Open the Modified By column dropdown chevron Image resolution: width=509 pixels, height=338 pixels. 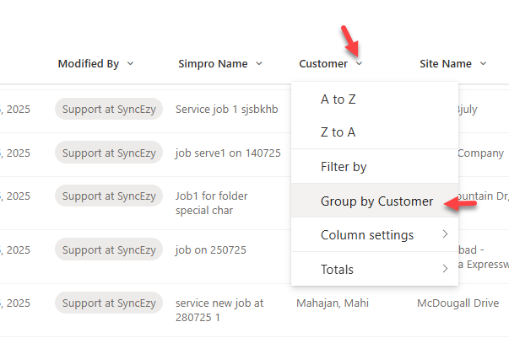(x=130, y=64)
